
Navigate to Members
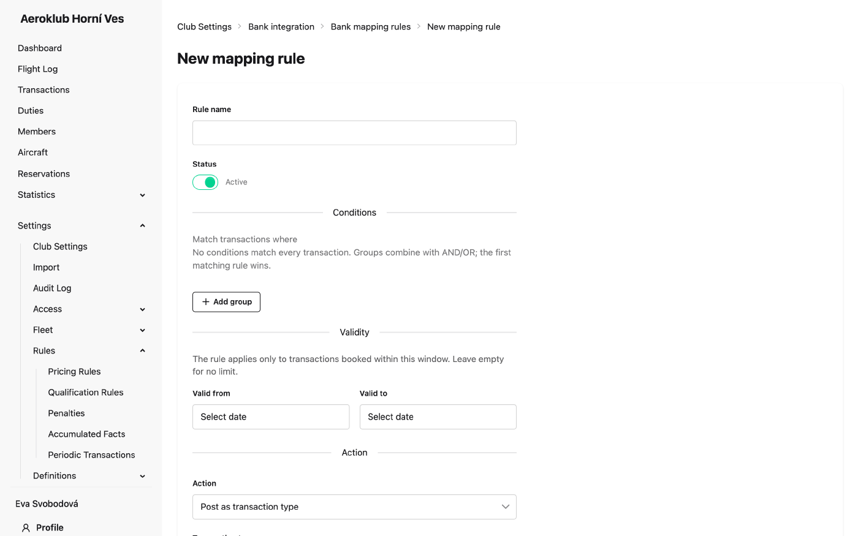37,131
